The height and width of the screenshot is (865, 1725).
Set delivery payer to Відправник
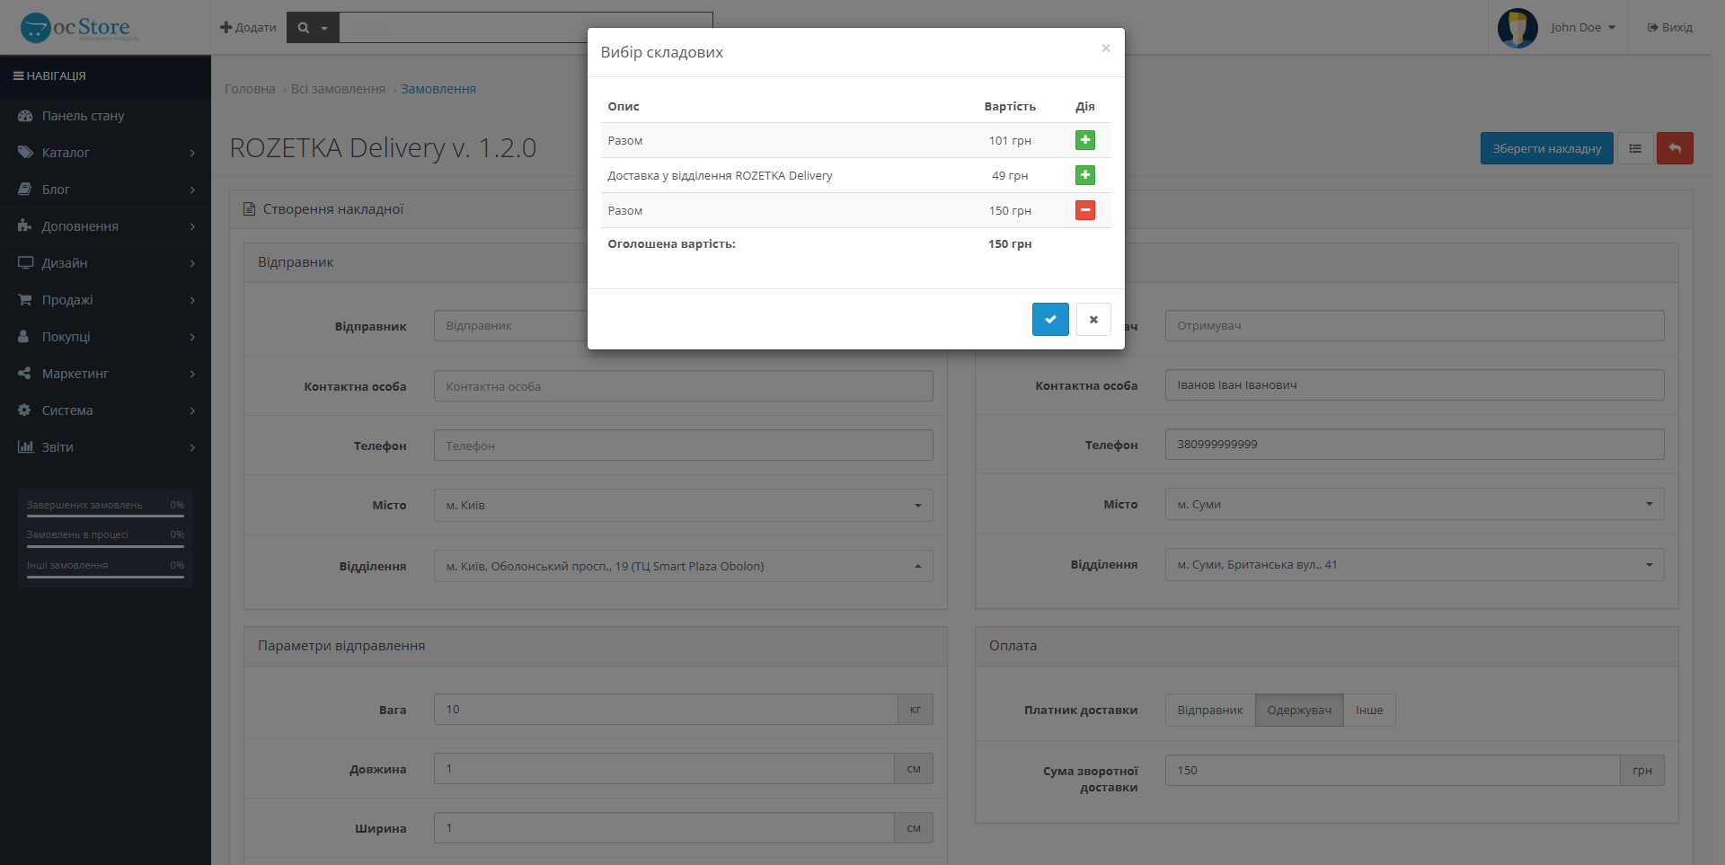pos(1210,711)
